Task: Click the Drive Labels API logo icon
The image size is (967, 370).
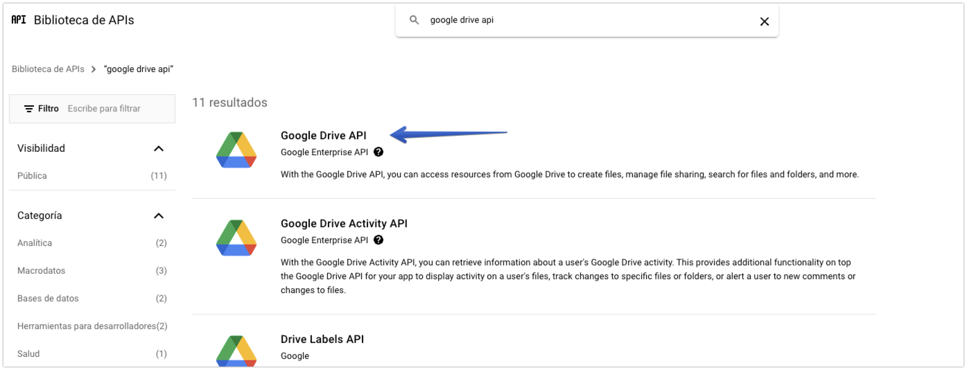Action: pos(236,351)
